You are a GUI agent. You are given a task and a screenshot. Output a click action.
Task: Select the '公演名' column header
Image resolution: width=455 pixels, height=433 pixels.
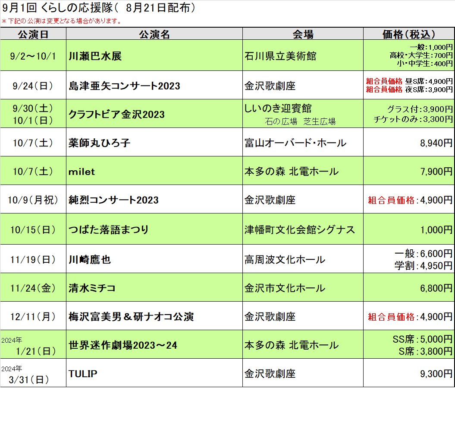(154, 34)
